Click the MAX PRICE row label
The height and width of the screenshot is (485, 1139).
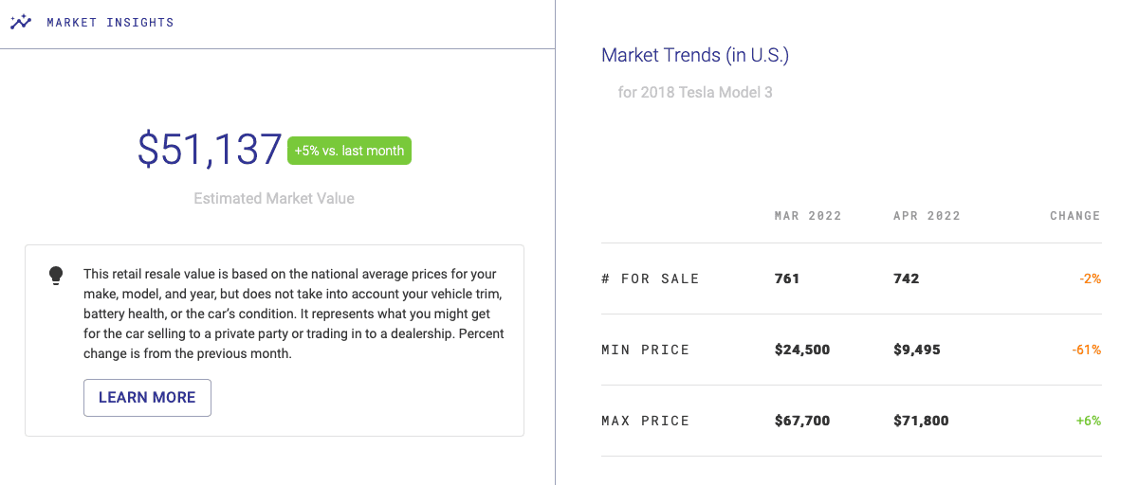pos(646,421)
